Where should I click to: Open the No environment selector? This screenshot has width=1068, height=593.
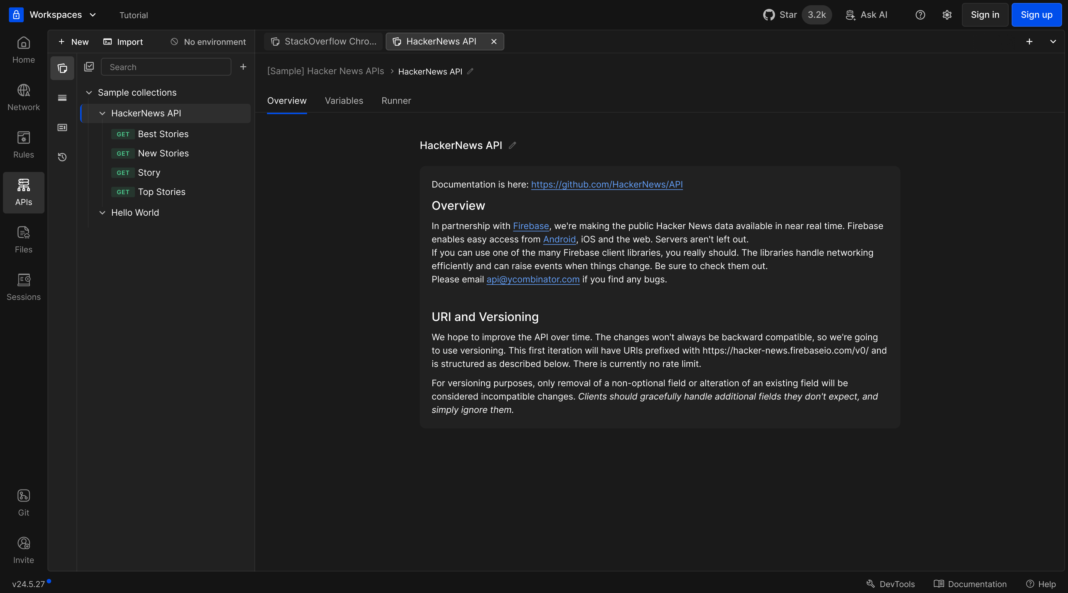208,42
